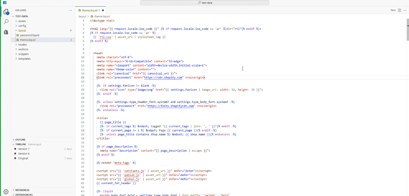Open Version 7 in the timeline
Image resolution: width=409 pixels, height=196 pixels.
(24, 149)
